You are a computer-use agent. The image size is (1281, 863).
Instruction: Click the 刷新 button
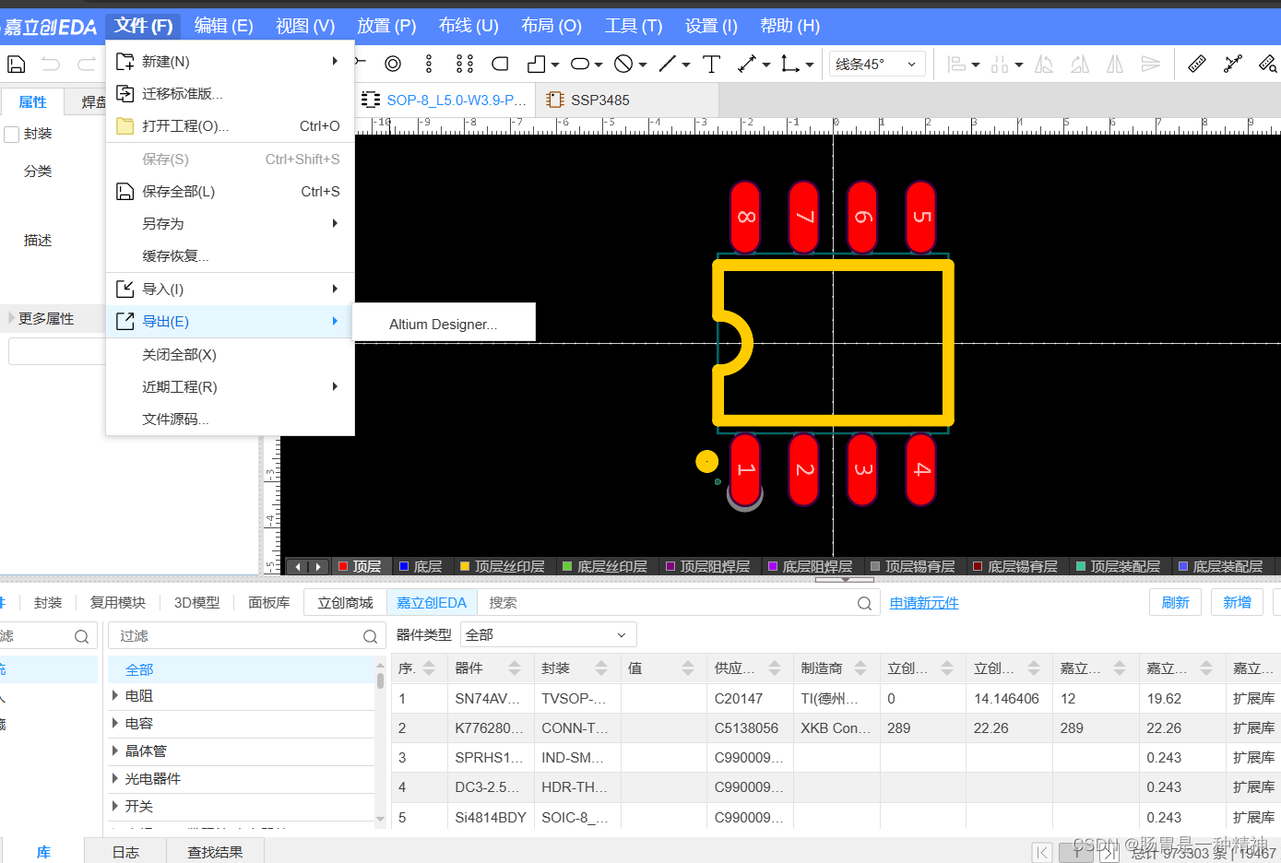pyautogui.click(x=1175, y=602)
